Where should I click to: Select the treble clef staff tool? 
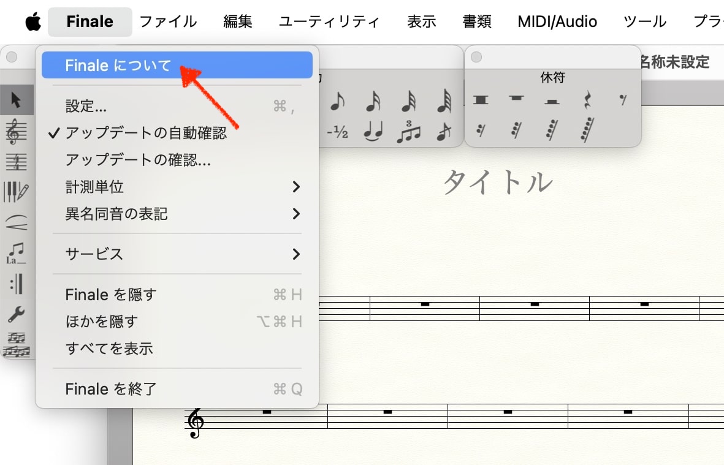[17, 132]
